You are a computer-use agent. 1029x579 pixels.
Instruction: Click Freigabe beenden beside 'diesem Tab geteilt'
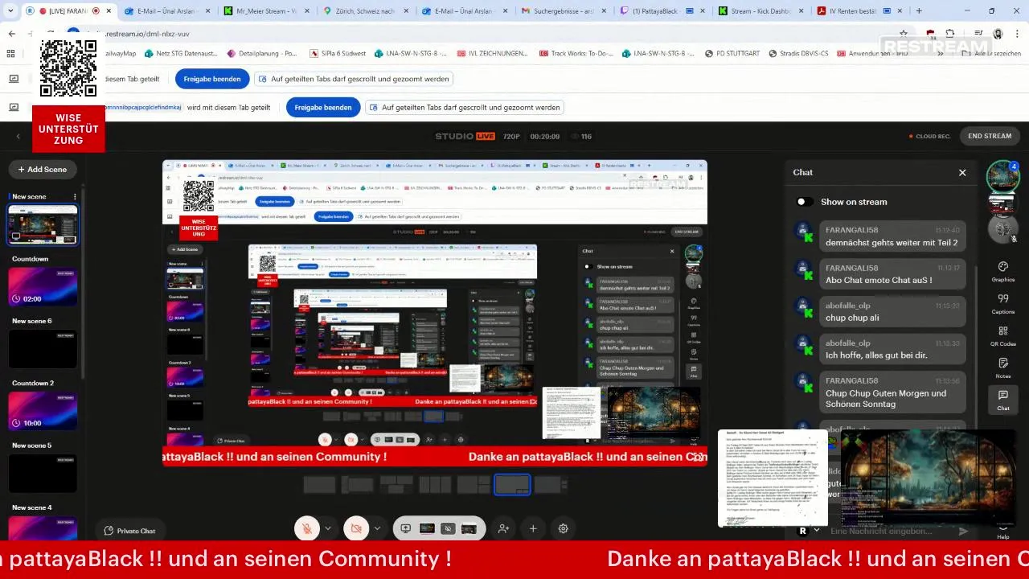(212, 79)
